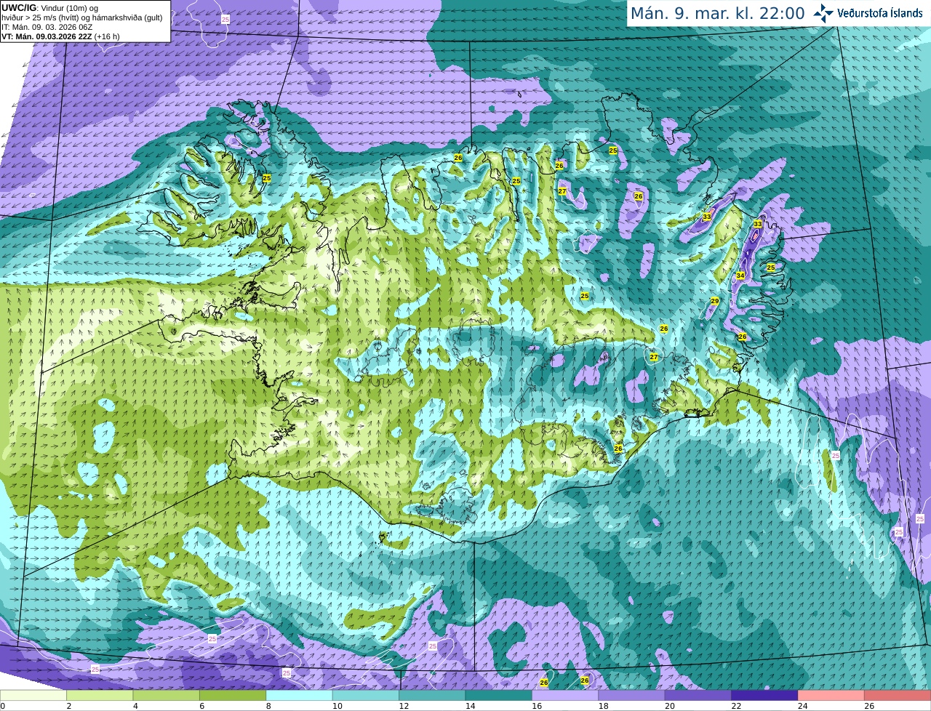Image resolution: width=931 pixels, height=711 pixels.
Task: Pick the purple swatch between 18 and 20
Action: [631, 696]
